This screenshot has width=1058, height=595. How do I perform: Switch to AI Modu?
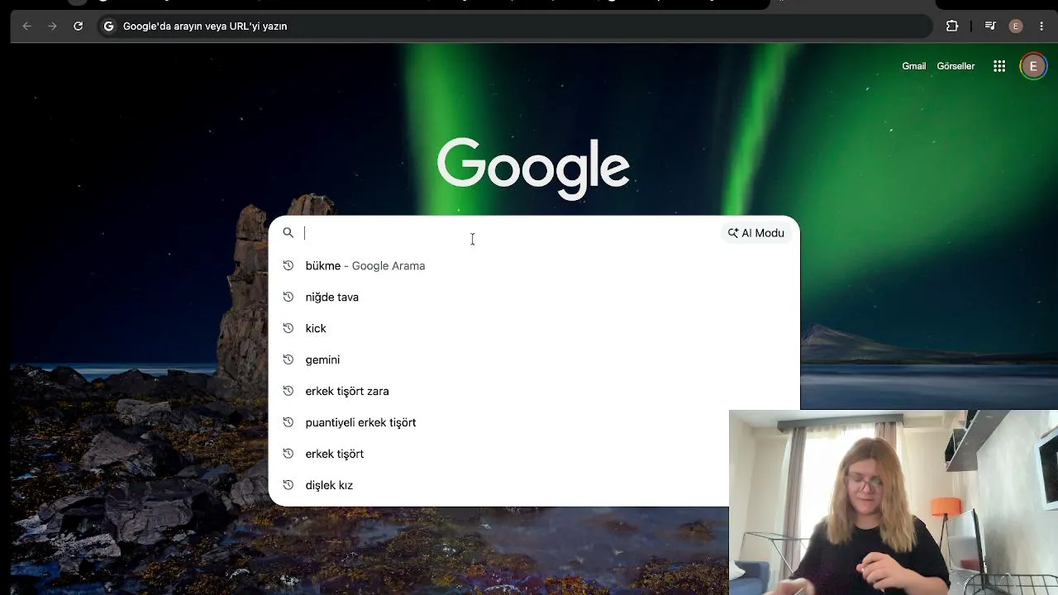pyautogui.click(x=756, y=233)
